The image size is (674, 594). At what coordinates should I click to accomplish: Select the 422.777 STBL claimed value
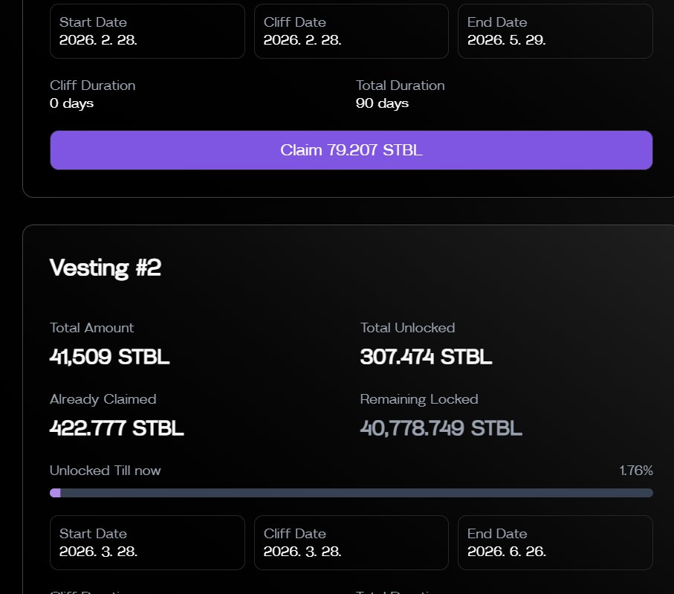pyautogui.click(x=117, y=428)
